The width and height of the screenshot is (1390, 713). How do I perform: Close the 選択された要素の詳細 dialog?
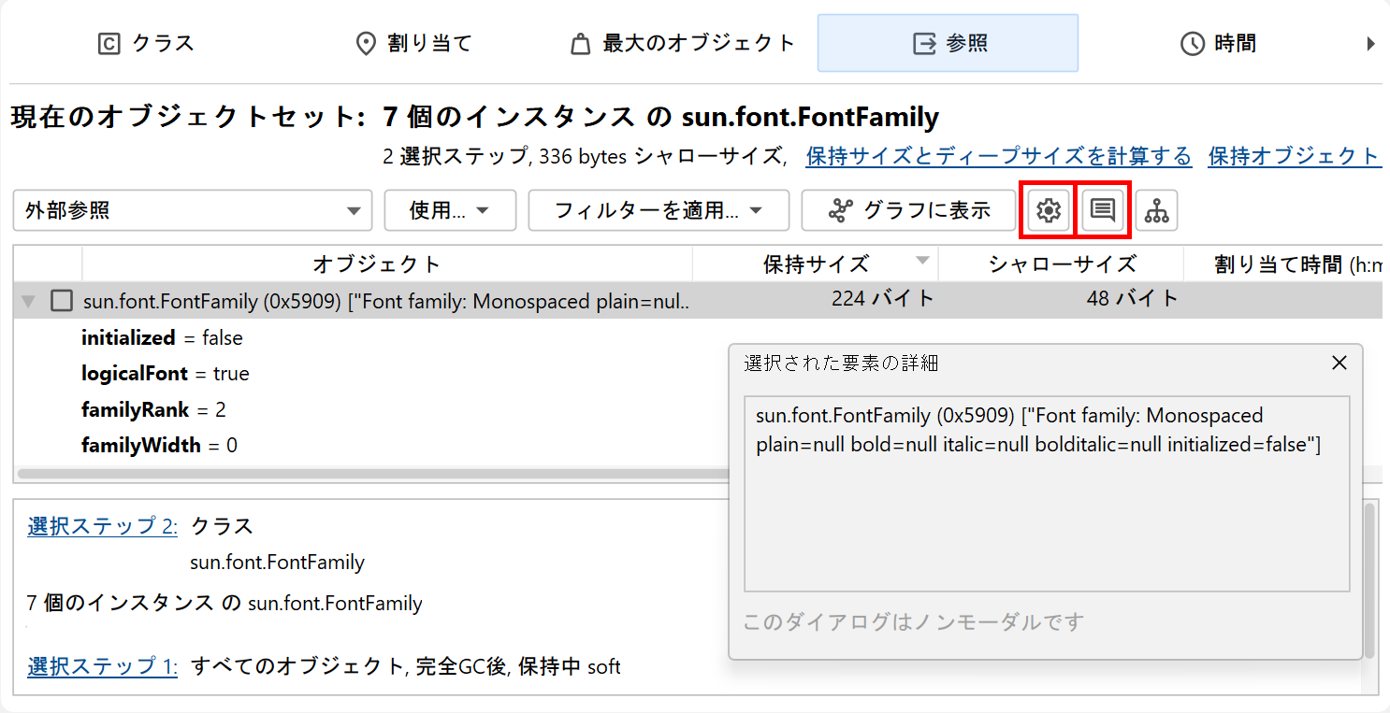(1339, 363)
